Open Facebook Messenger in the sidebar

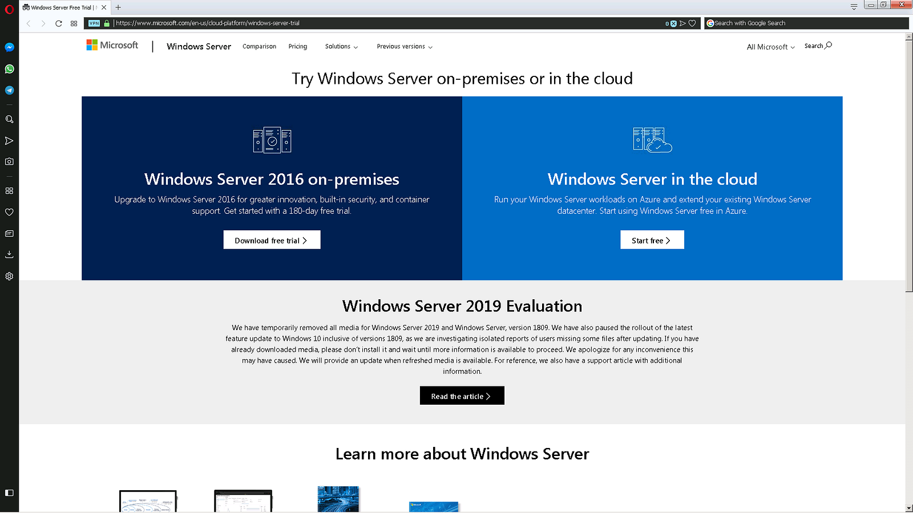point(9,47)
